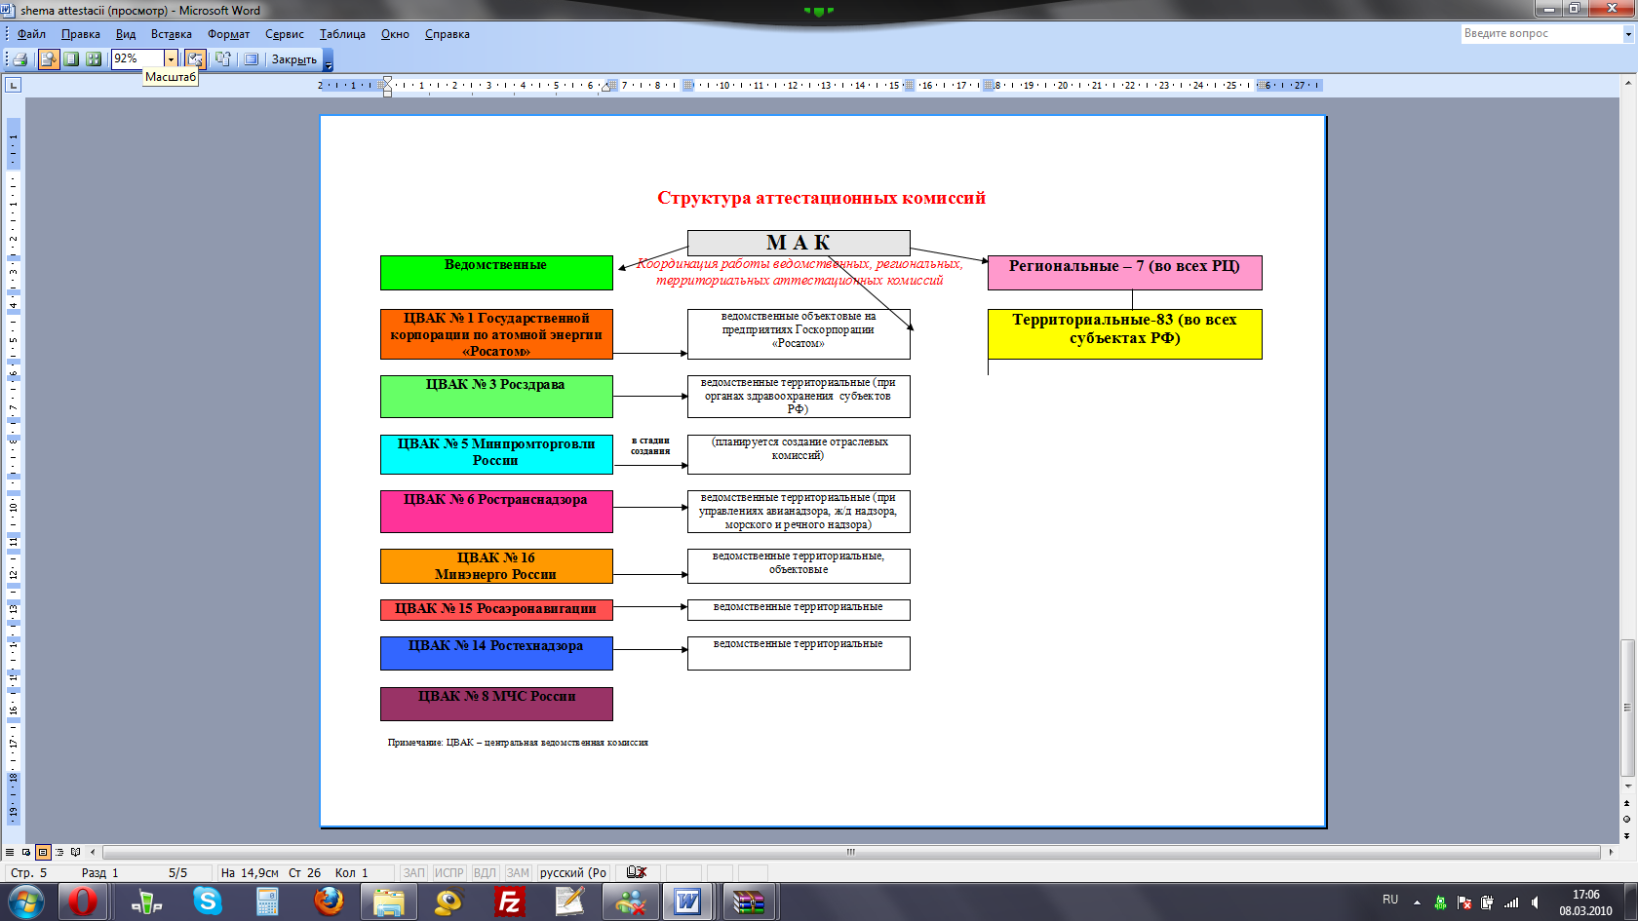Click the vertical scrollbar up arrow

1627,85
